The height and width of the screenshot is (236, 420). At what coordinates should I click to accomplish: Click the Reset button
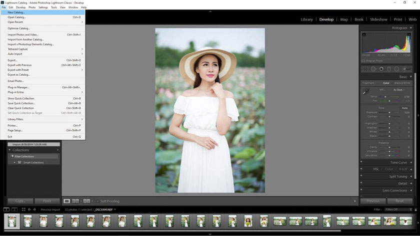tap(399, 201)
